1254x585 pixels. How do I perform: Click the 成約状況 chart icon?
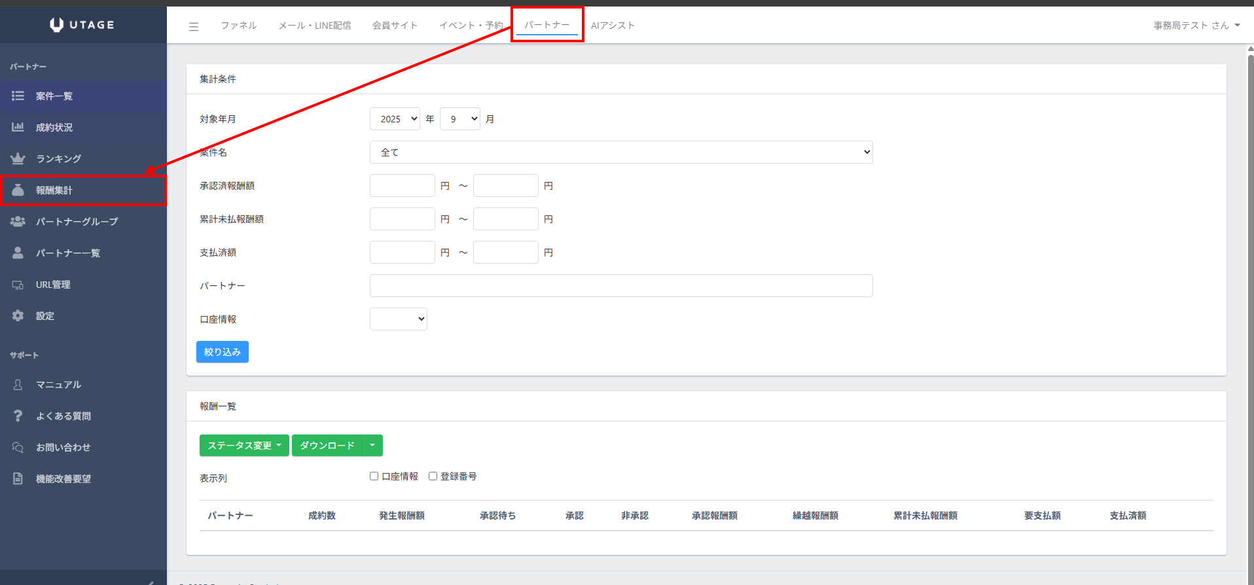(x=18, y=127)
